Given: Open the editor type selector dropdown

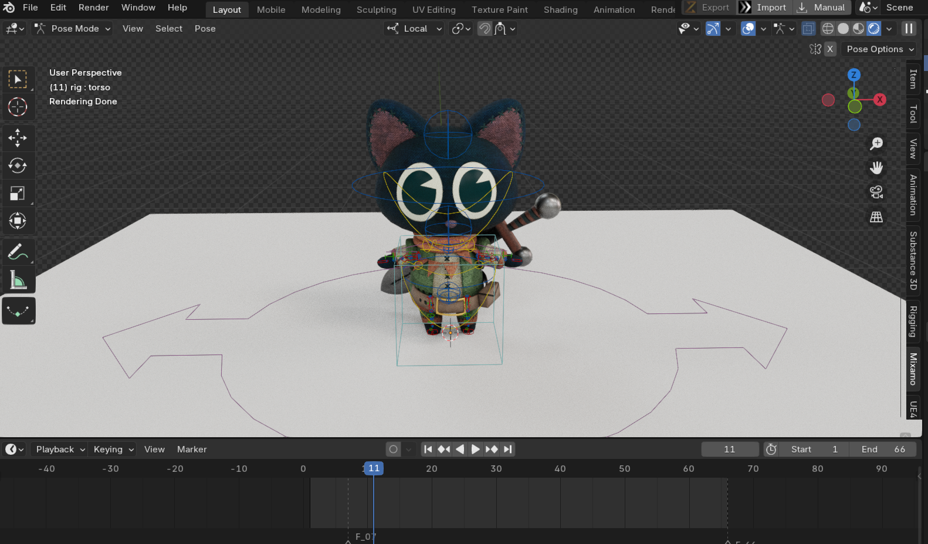Looking at the screenshot, I should (x=15, y=29).
